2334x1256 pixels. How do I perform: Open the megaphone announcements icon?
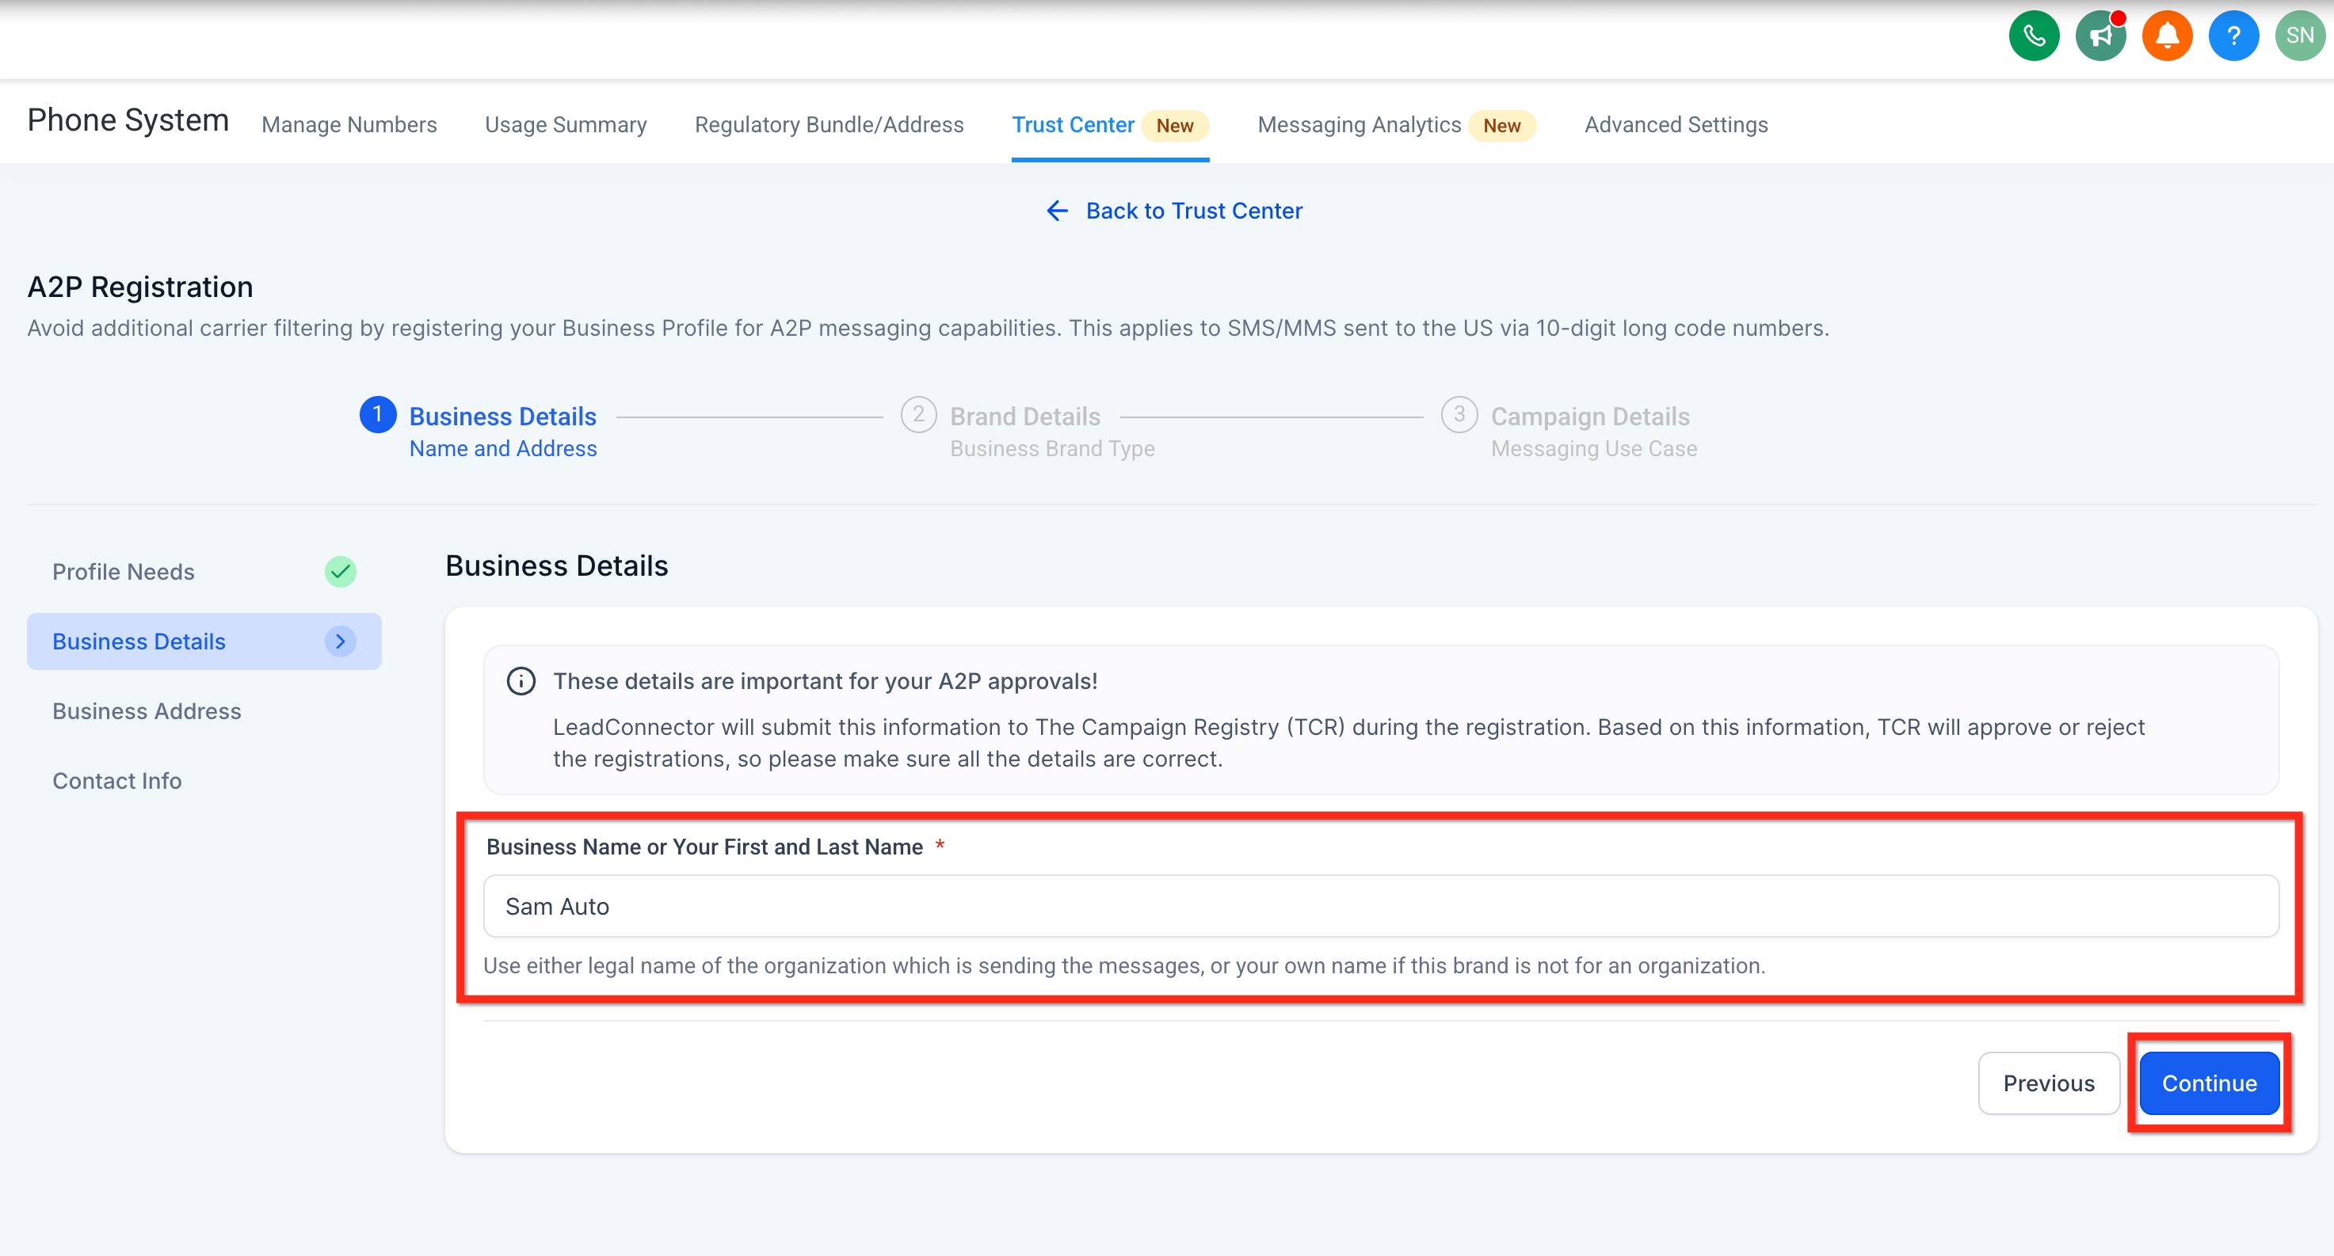2100,36
